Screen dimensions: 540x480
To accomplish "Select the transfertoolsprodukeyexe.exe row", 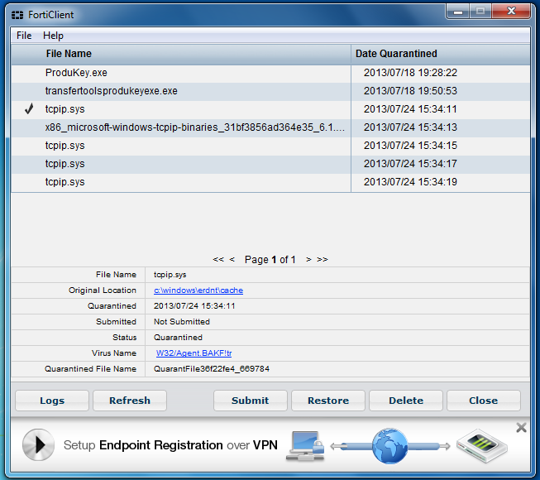I will (x=270, y=91).
